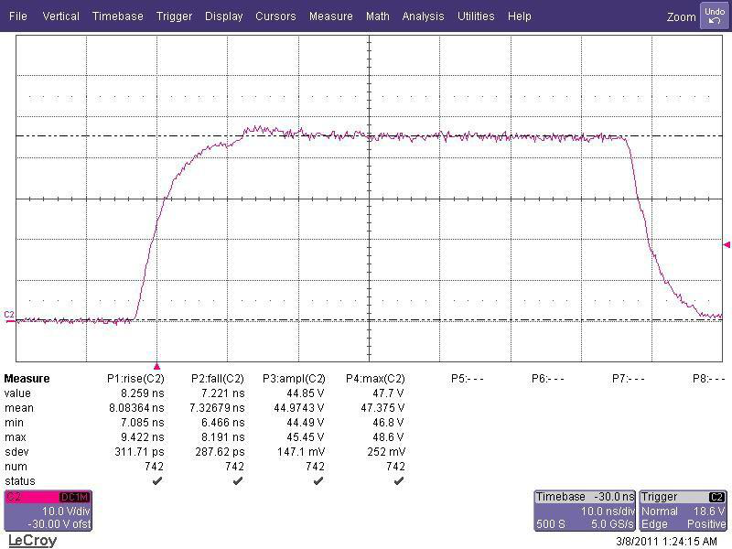Screen dimensions: 732x549
Task: Click the Zoom label in the menu bar
Action: point(681,16)
